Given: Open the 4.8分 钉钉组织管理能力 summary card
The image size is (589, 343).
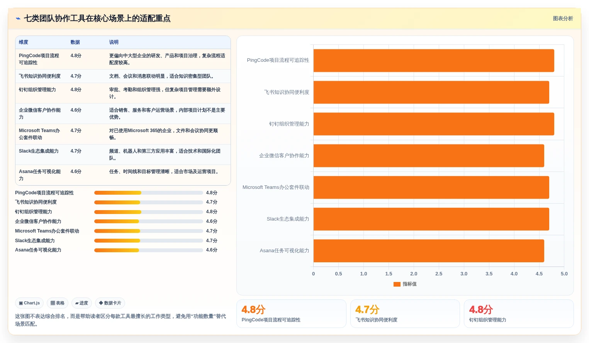Looking at the screenshot, I should tap(519, 314).
